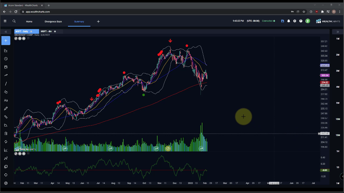Click the yellow clock event marker on chart
Image resolution: width=344 pixels, height=193 pixels.
pyautogui.click(x=168, y=149)
